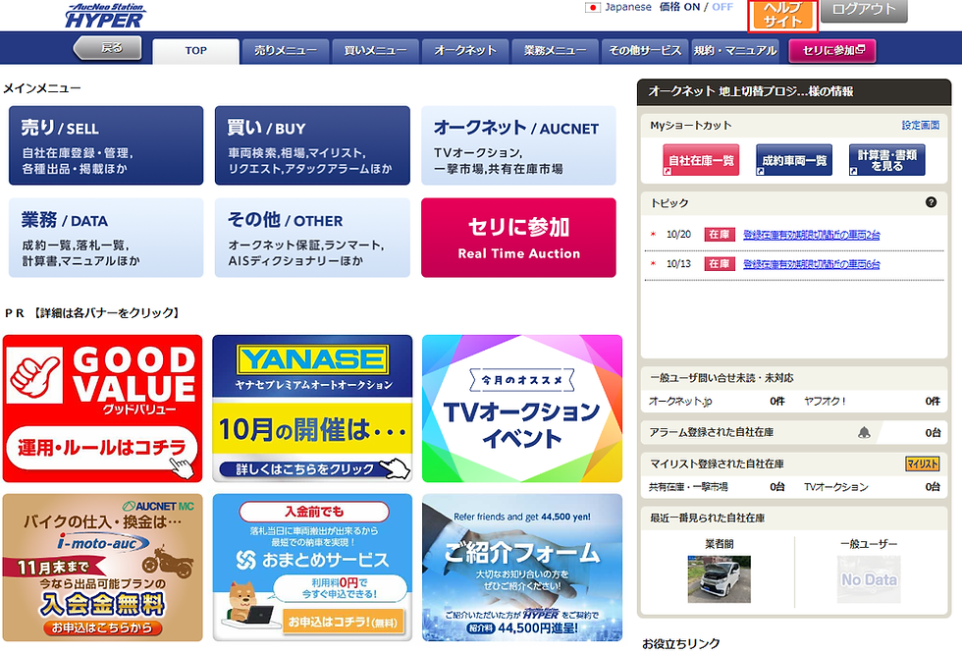Select the Japanese language flag
962x655 pixels.
coord(593,8)
